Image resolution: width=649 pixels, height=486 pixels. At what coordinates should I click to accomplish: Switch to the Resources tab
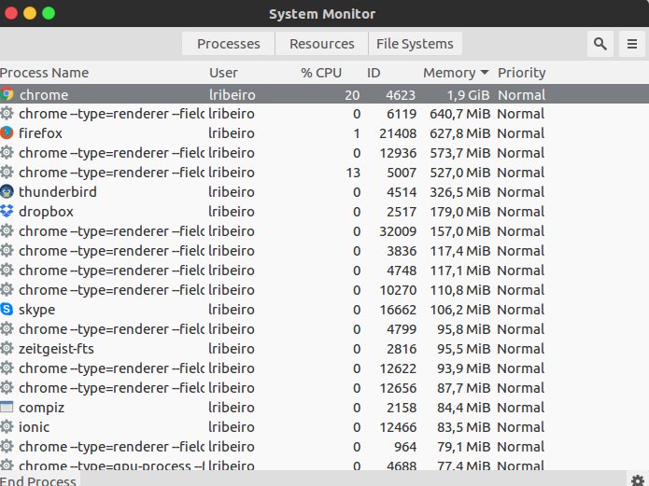click(321, 44)
